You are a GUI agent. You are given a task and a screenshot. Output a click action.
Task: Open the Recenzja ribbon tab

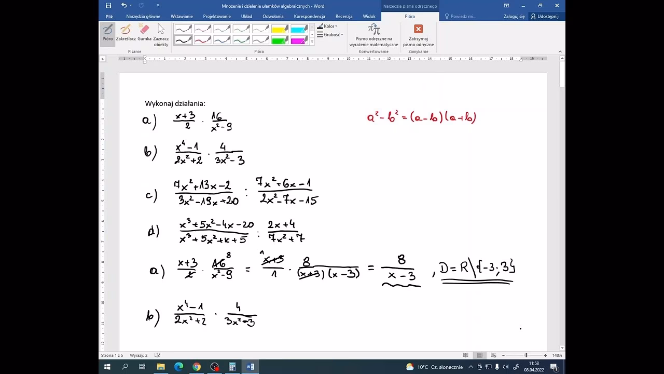click(x=344, y=16)
